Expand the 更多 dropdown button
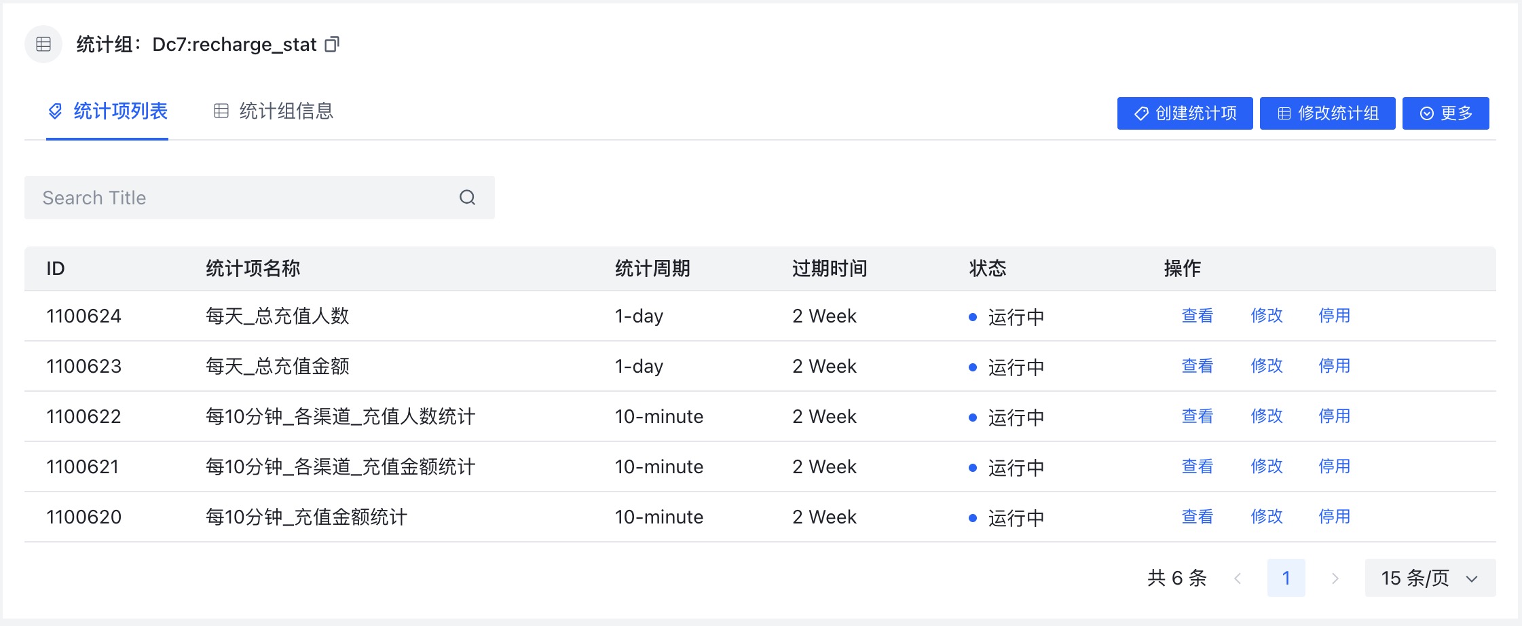 click(1445, 113)
